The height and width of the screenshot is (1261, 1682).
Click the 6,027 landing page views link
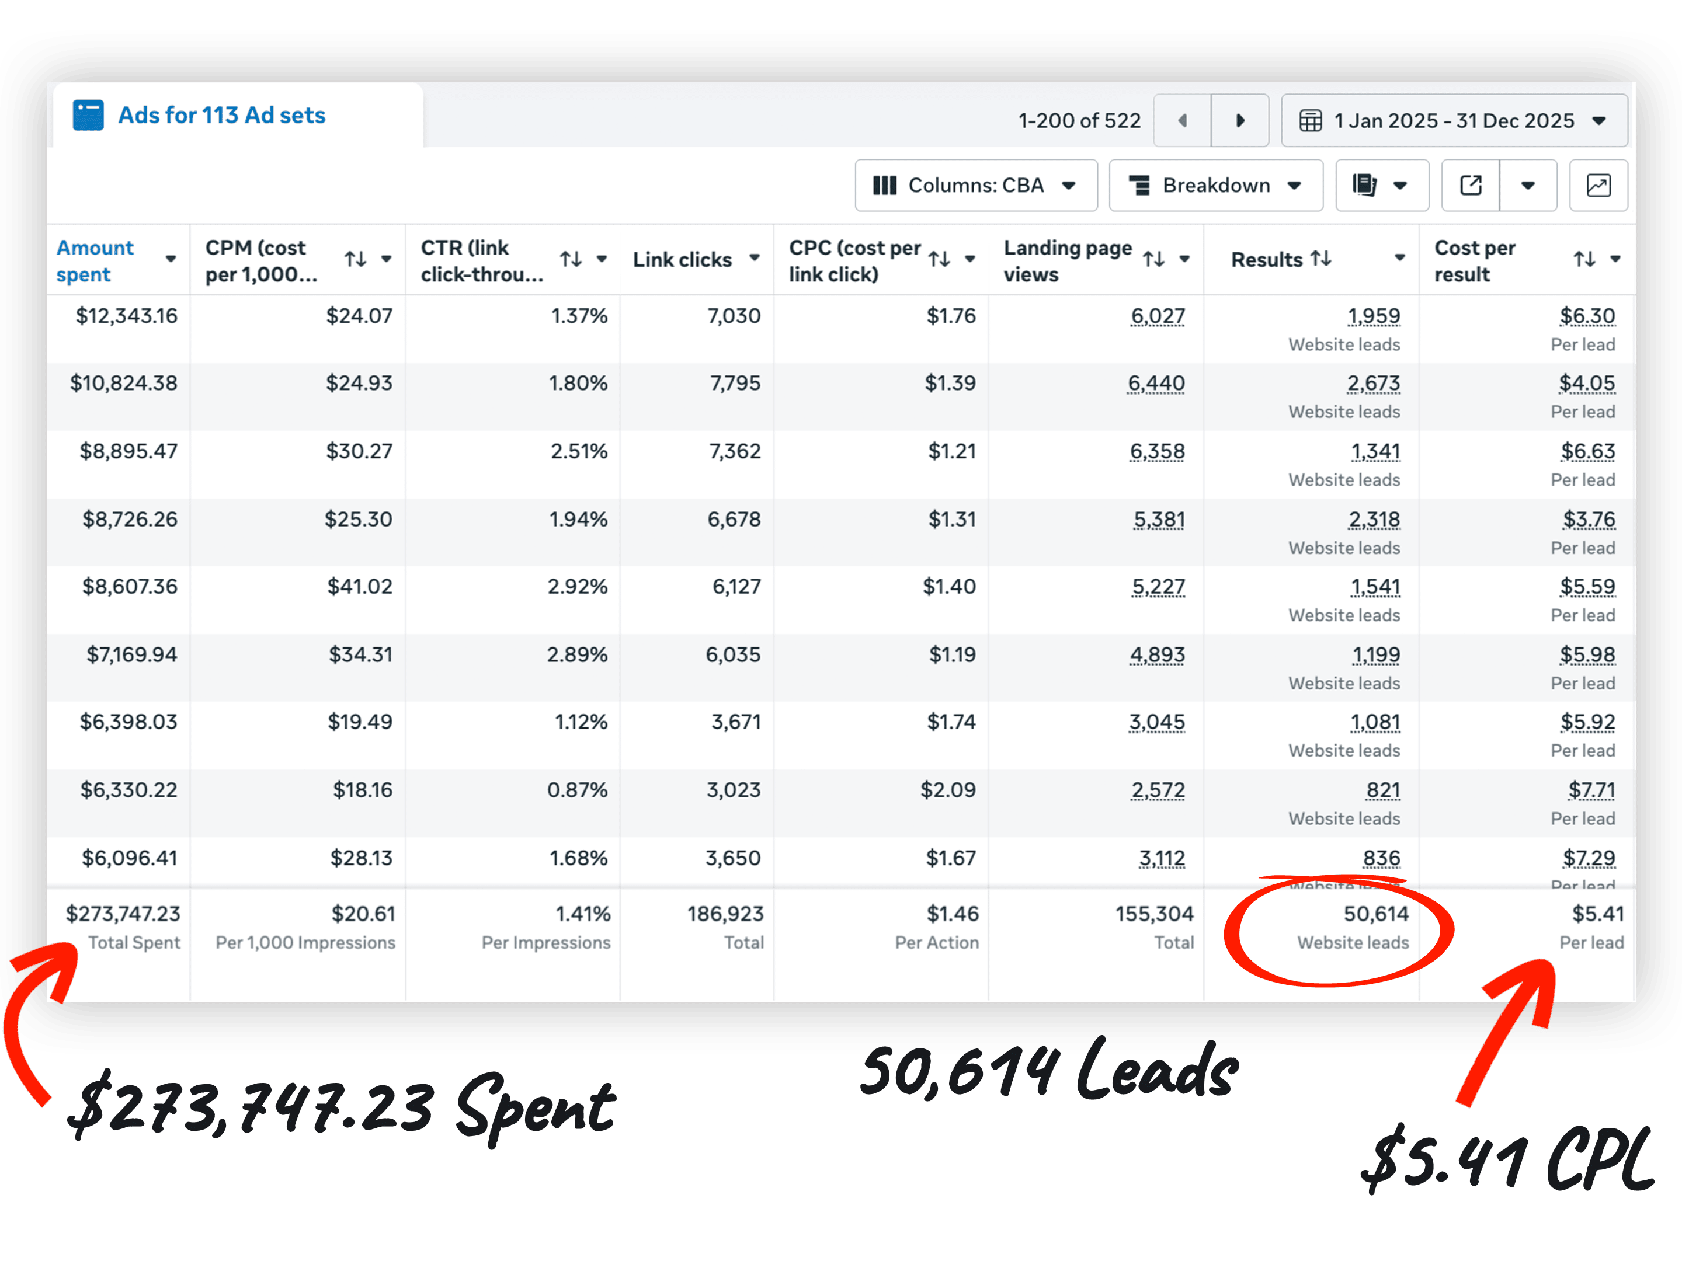pyautogui.click(x=1158, y=315)
